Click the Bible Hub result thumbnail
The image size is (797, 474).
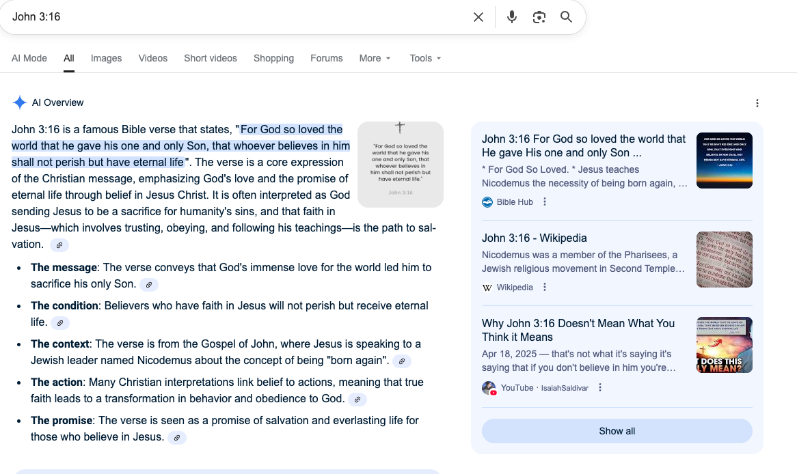[724, 161]
